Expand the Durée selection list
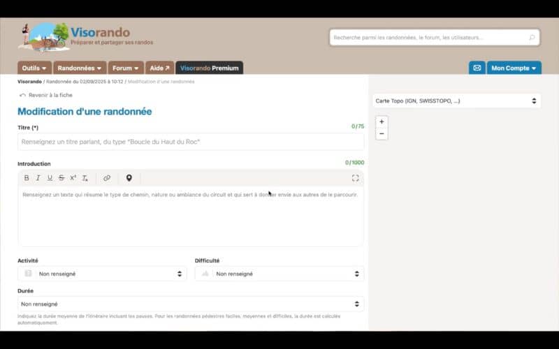 point(190,304)
